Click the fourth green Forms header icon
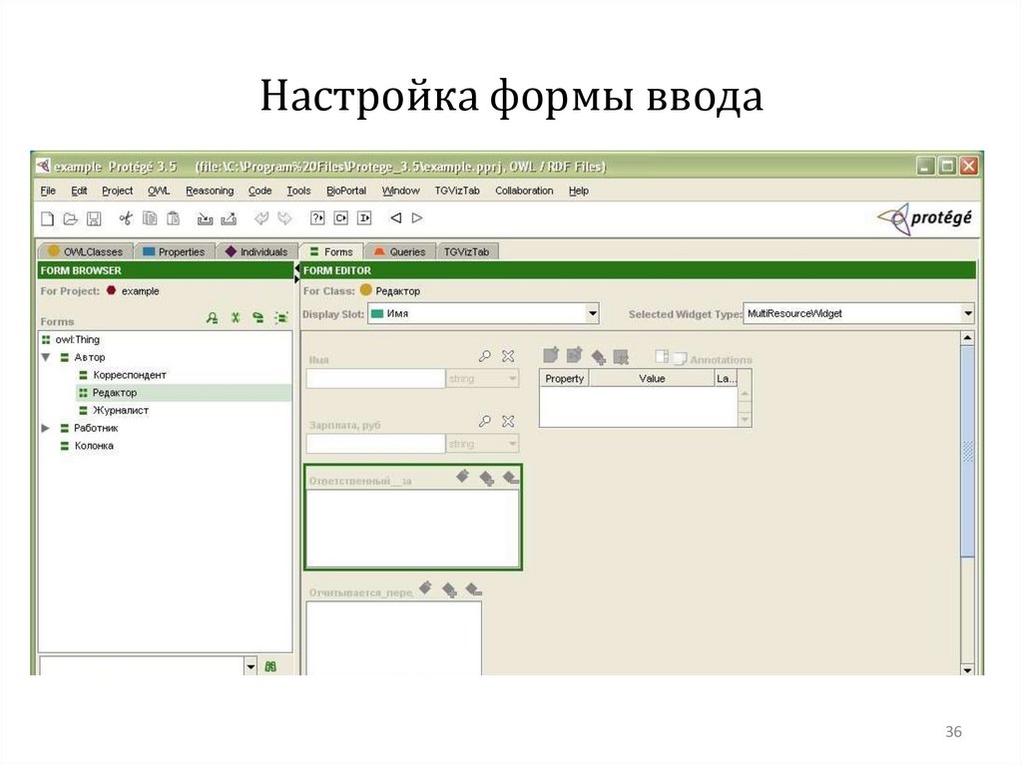The image size is (1022, 765). coord(280,318)
